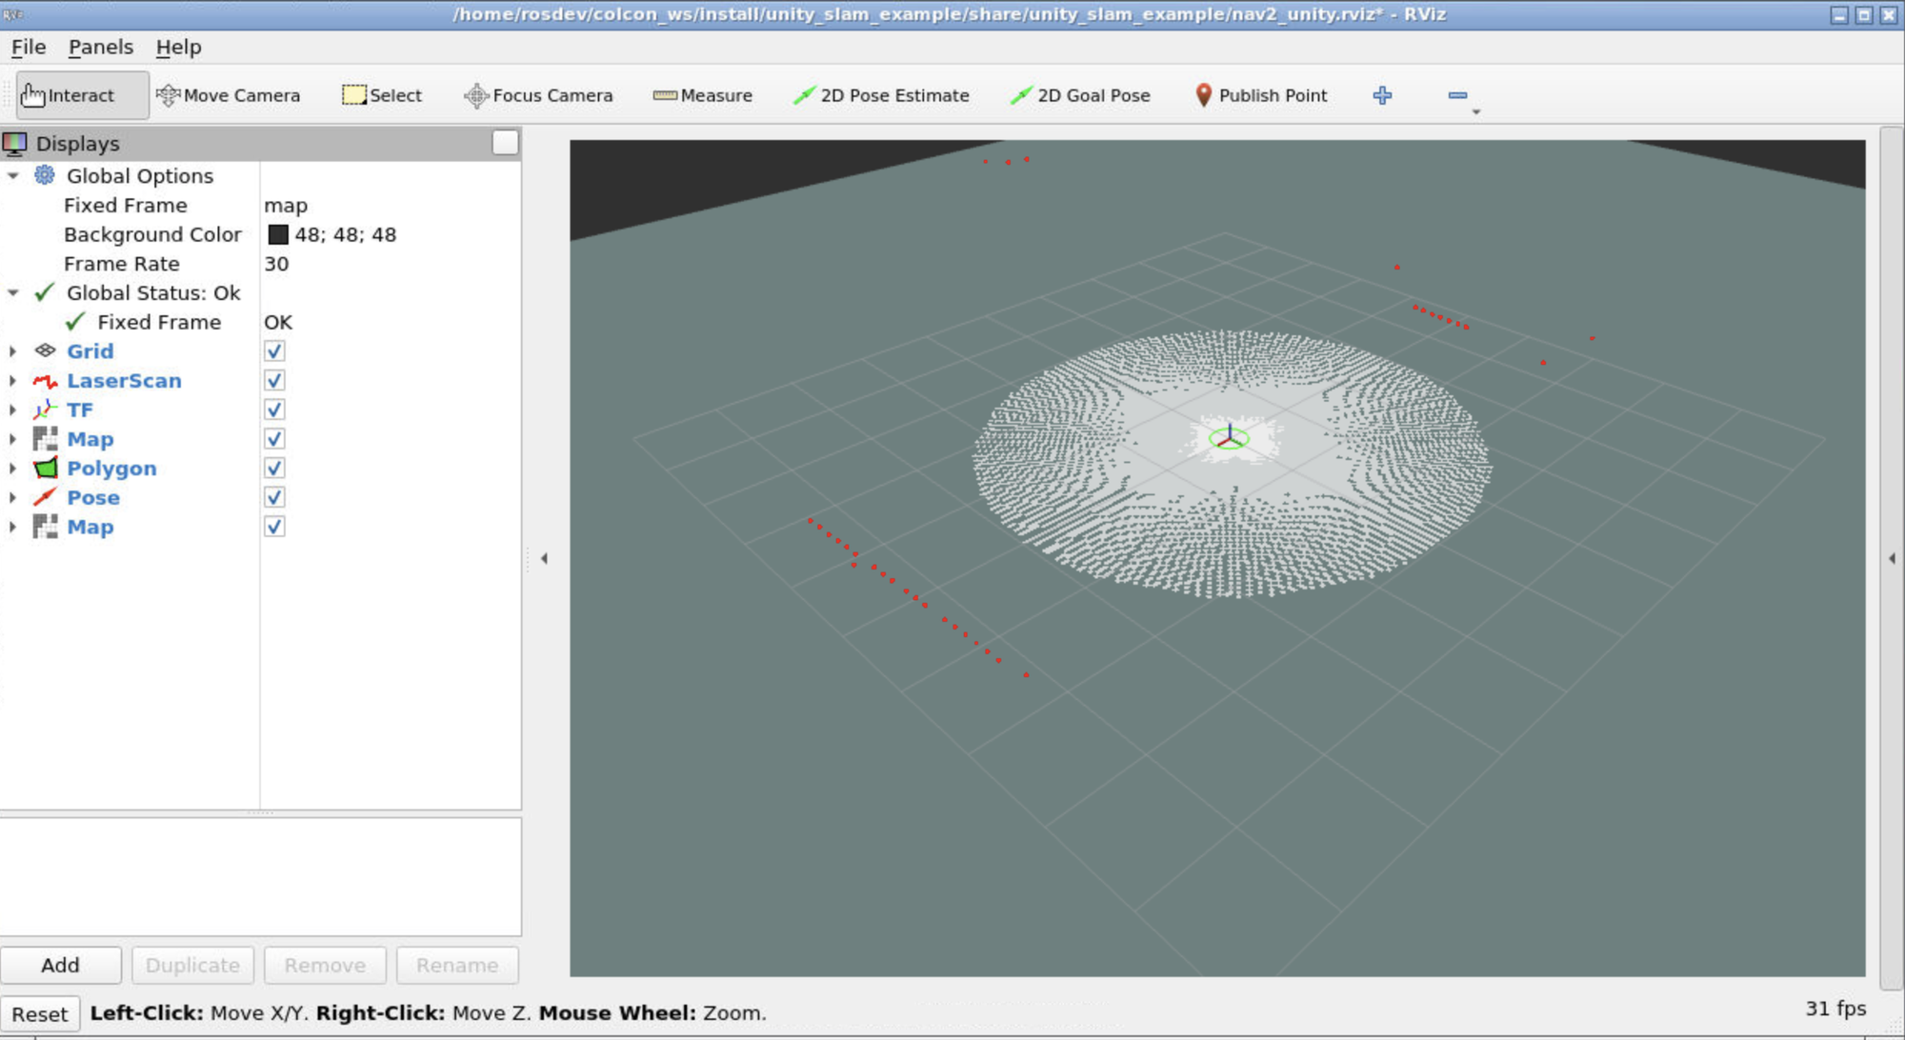Viewport: 1905px width, 1040px height.
Task: Expand the TF display tree item
Action: pyautogui.click(x=12, y=410)
